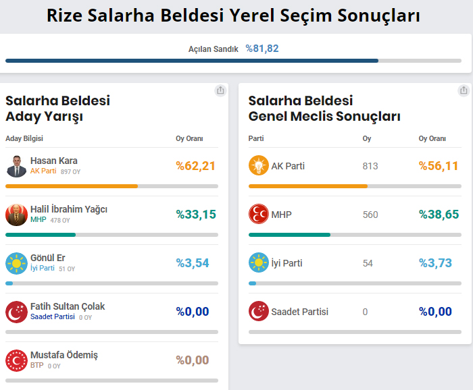The width and height of the screenshot is (473, 390).
Task: Share the Genel Meclis Sonuçları card
Action: click(x=464, y=90)
